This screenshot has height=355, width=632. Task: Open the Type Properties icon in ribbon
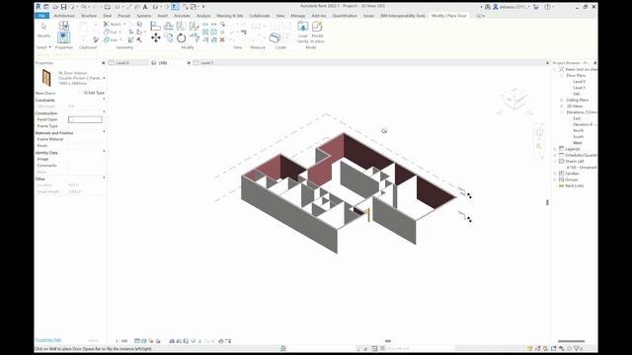click(63, 26)
